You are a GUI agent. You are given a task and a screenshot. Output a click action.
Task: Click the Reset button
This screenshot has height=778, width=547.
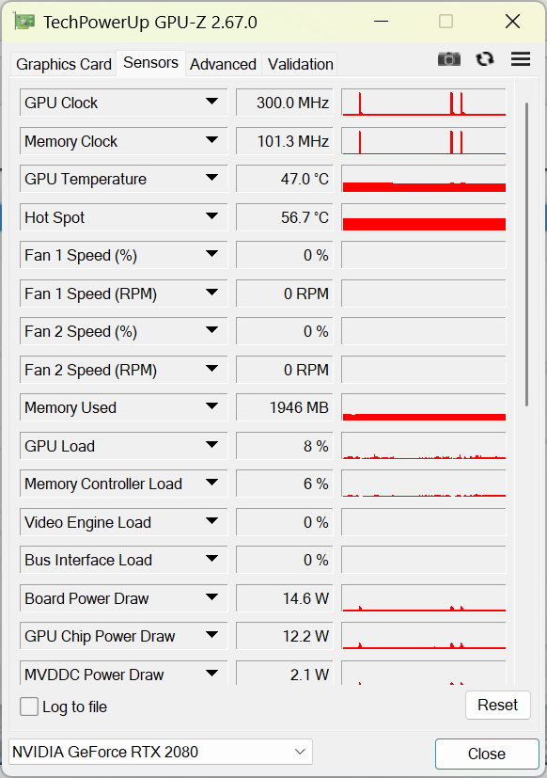(497, 705)
